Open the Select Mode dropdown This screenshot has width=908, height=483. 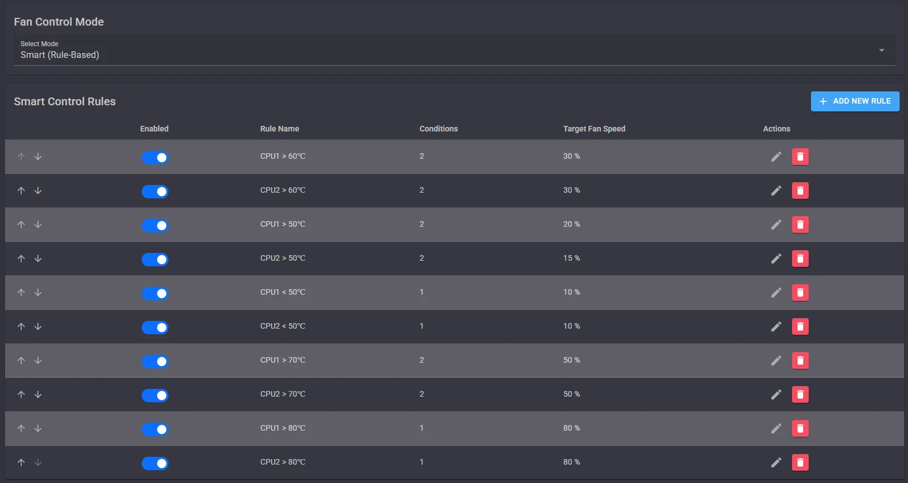(455, 50)
